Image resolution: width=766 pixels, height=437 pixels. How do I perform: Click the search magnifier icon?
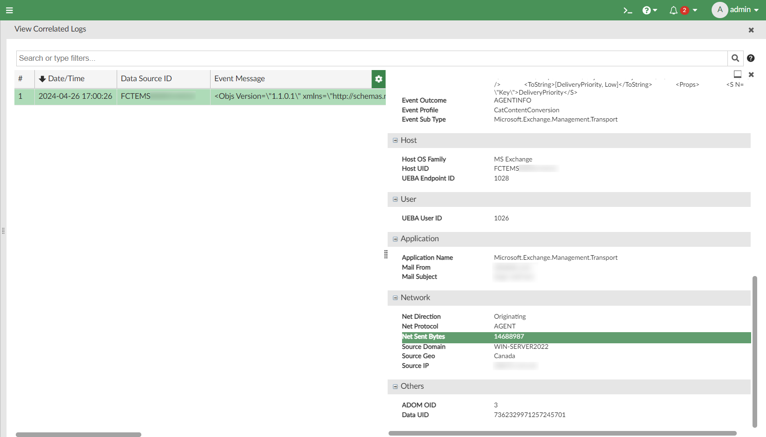pyautogui.click(x=735, y=58)
